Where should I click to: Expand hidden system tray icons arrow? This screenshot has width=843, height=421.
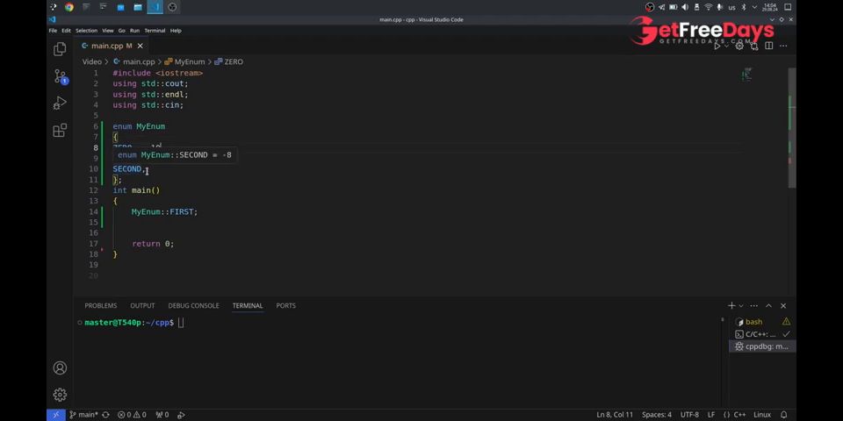pos(754,7)
